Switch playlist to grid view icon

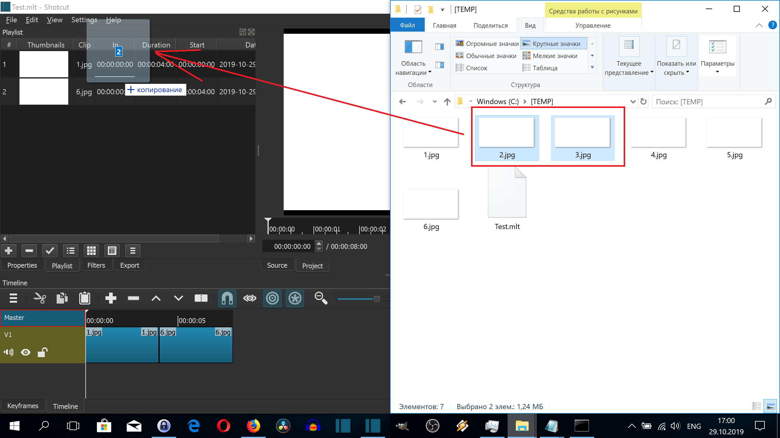tap(91, 250)
